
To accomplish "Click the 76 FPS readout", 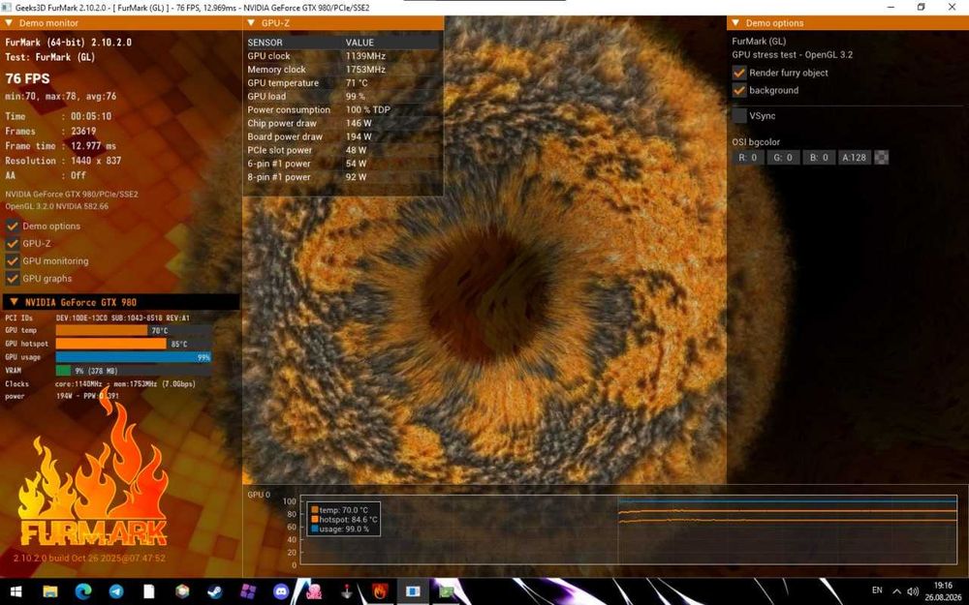I will click(x=28, y=78).
